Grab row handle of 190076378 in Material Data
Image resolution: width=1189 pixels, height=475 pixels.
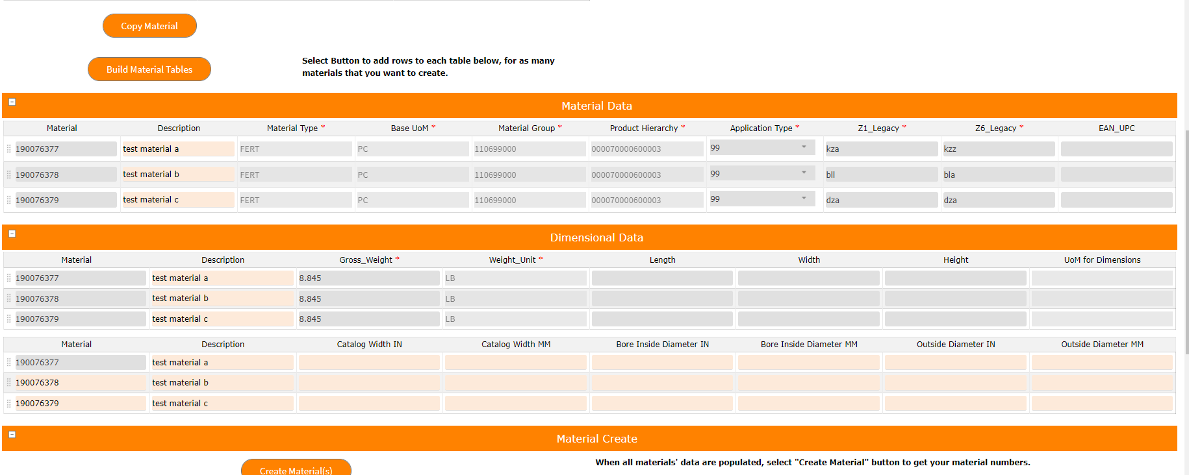click(8, 175)
